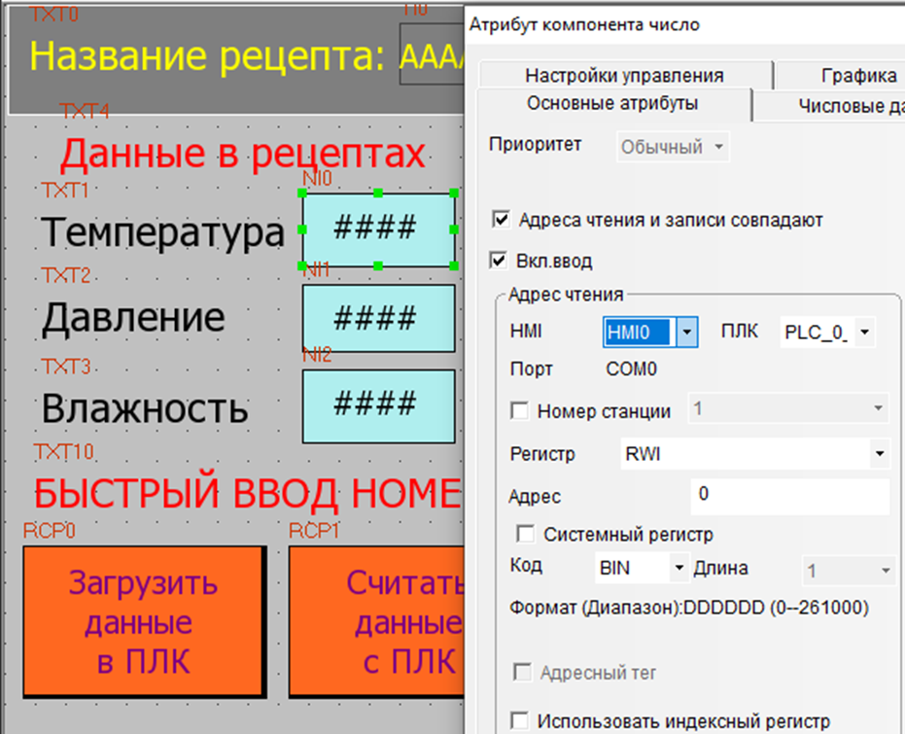Toggle the Адресный тег checkbox
Image resolution: width=905 pixels, height=734 pixels.
[523, 673]
